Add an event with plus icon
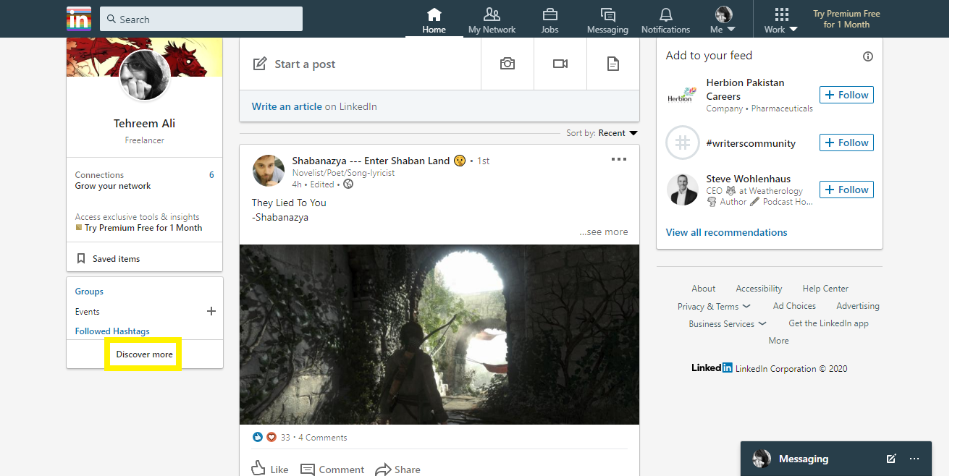960x476 pixels. point(211,311)
